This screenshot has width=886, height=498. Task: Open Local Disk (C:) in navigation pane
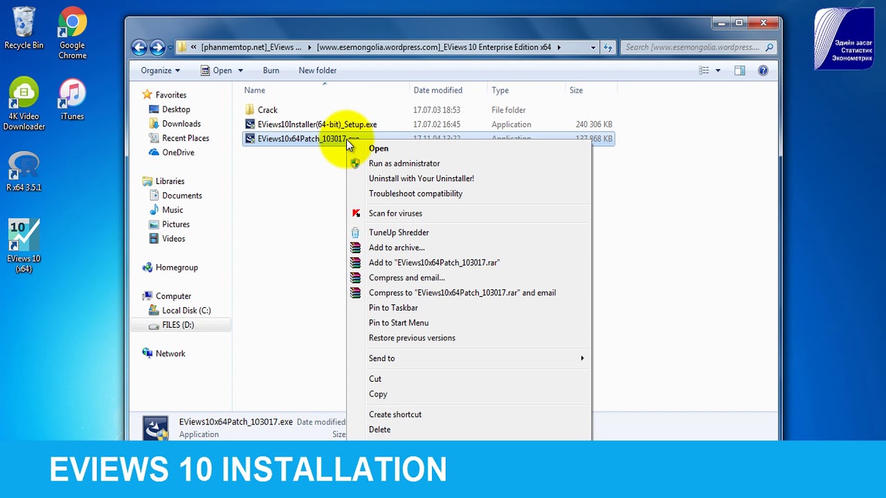click(x=186, y=311)
